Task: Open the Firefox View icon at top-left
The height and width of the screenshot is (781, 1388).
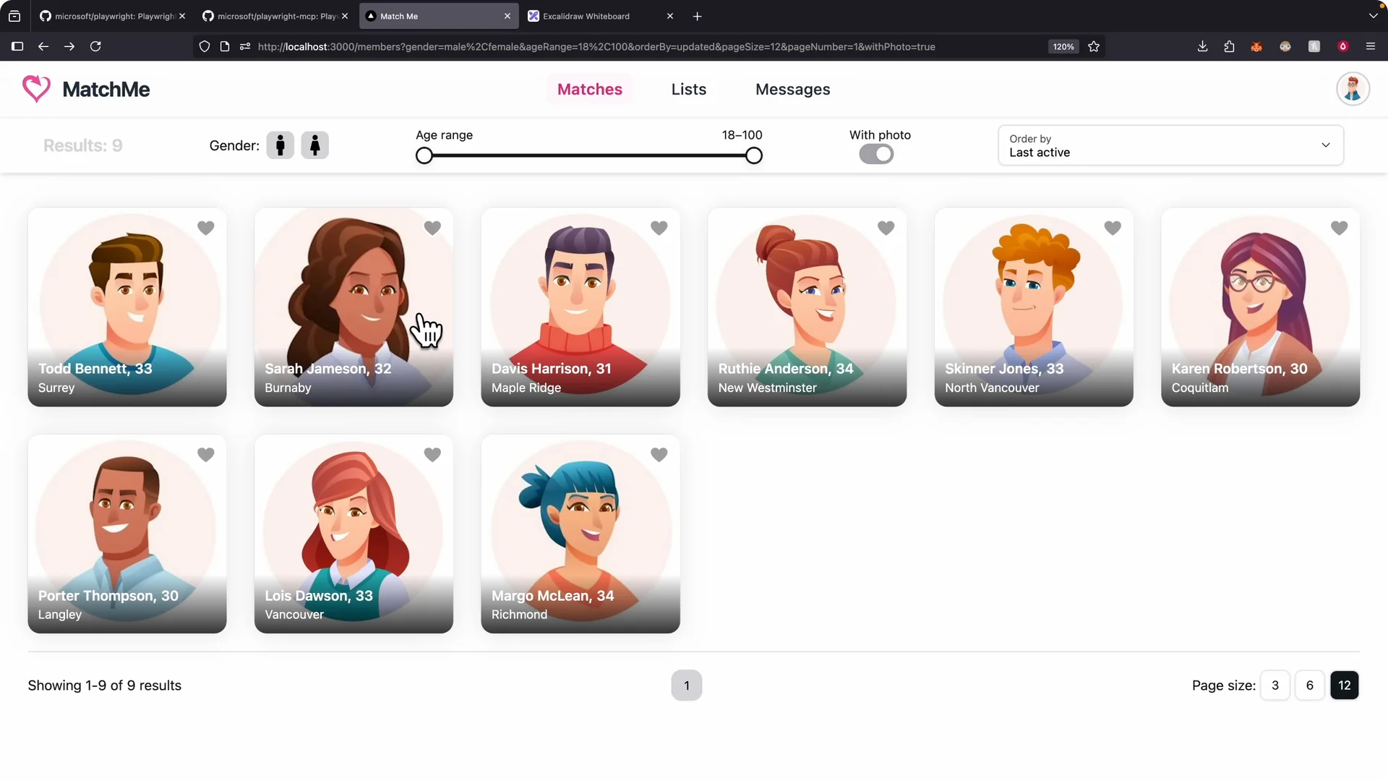Action: coord(14,16)
